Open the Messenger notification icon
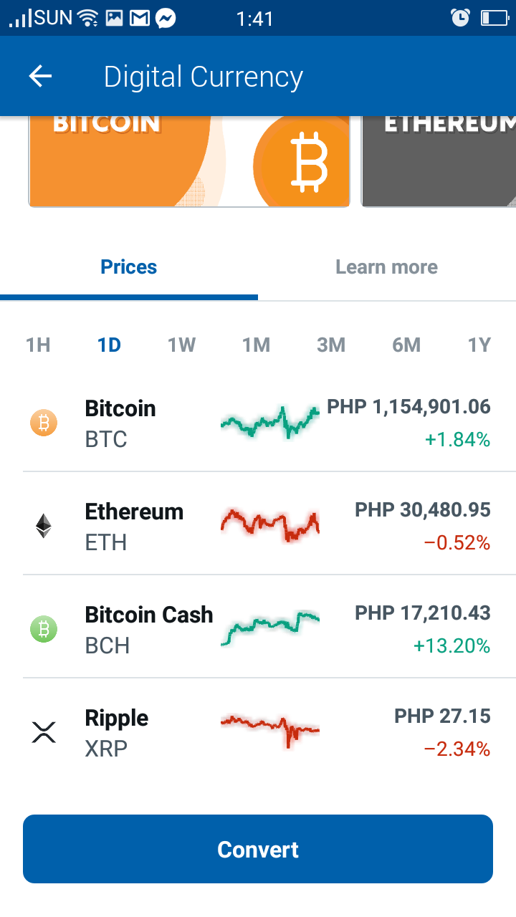The width and height of the screenshot is (516, 917). (166, 18)
